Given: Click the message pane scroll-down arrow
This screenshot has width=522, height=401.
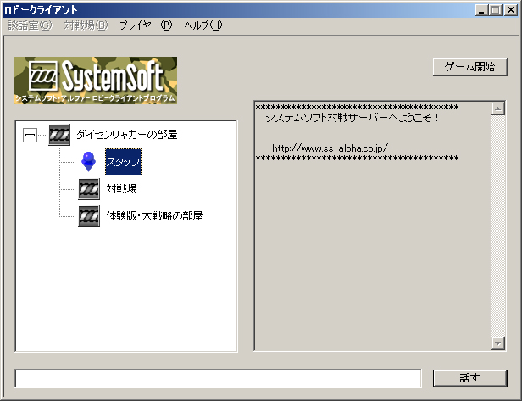Looking at the screenshot, I should pos(498,343).
